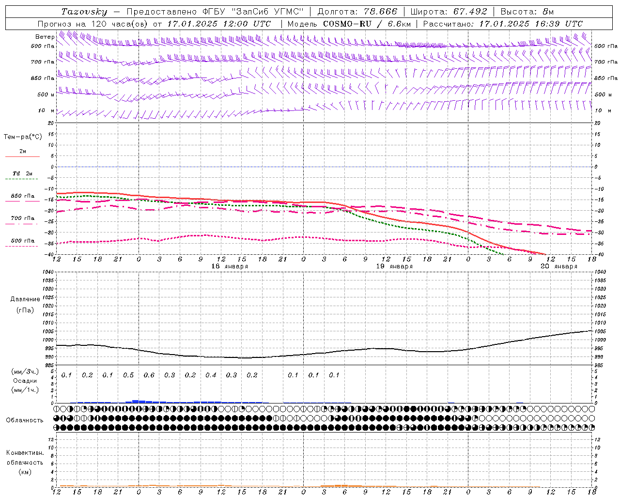Viewport: 620px width, 496px height.
Task: Click the Облачность cloud cover label
Action: 25,420
